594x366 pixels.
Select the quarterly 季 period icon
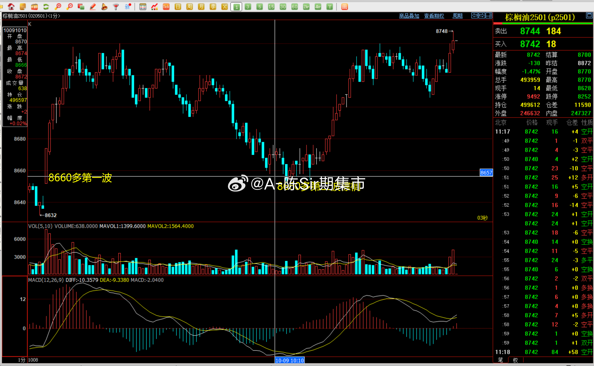213,7
